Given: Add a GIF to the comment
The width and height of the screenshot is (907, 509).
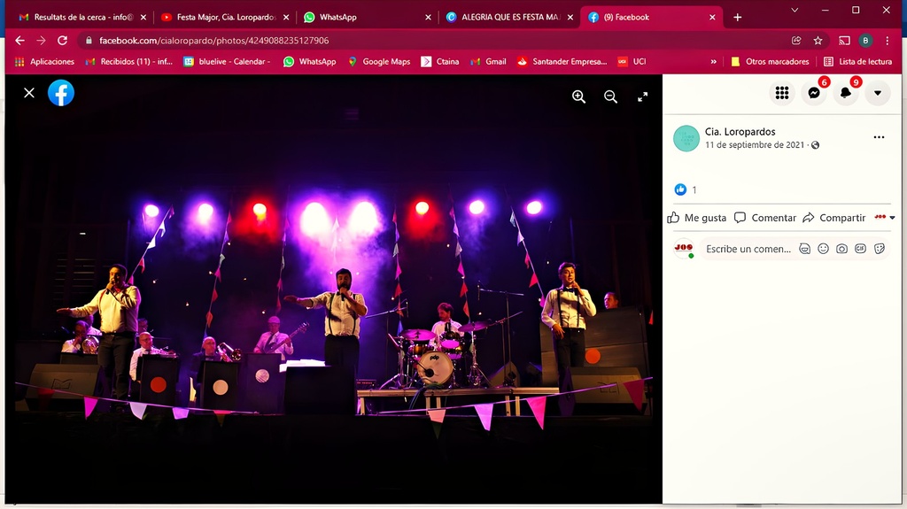Looking at the screenshot, I should click(860, 249).
